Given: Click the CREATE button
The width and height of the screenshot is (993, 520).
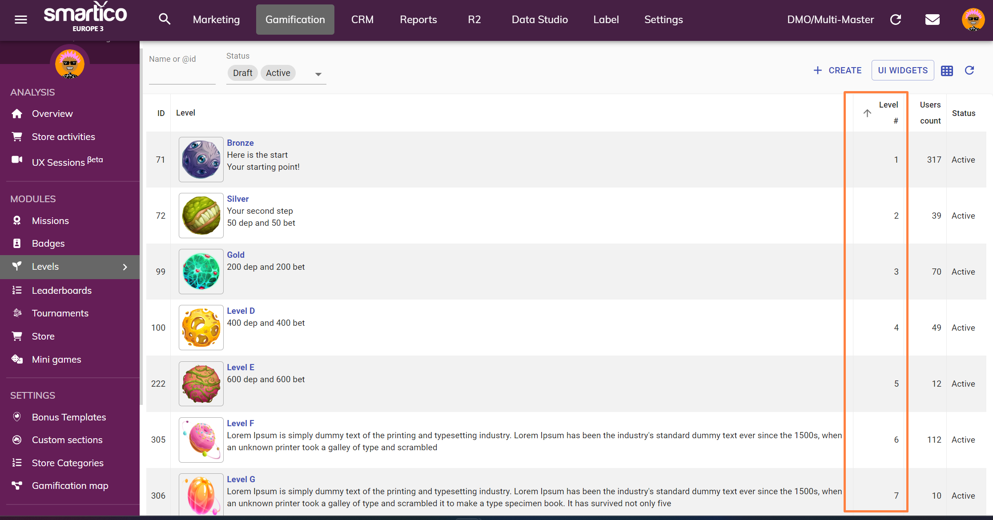Looking at the screenshot, I should pyautogui.click(x=837, y=70).
